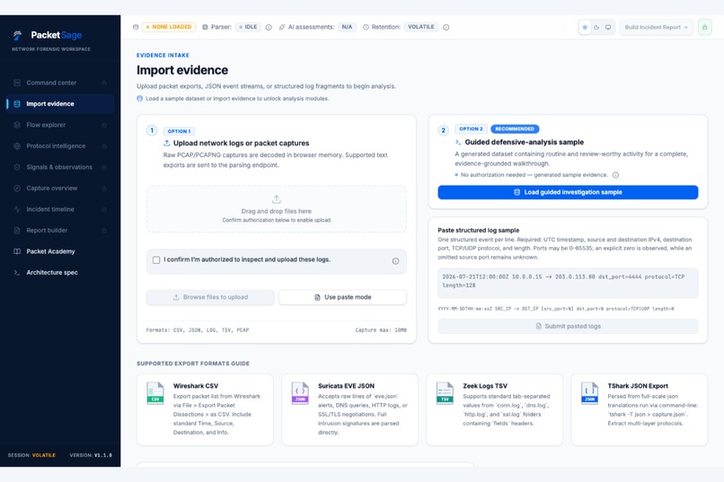Image resolution: width=724 pixels, height=482 pixels.
Task: Select Import evidence in sidebar
Action: [60, 104]
